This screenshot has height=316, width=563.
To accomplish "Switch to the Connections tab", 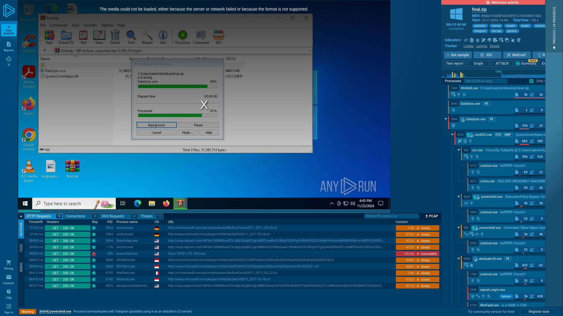I will pos(81,216).
